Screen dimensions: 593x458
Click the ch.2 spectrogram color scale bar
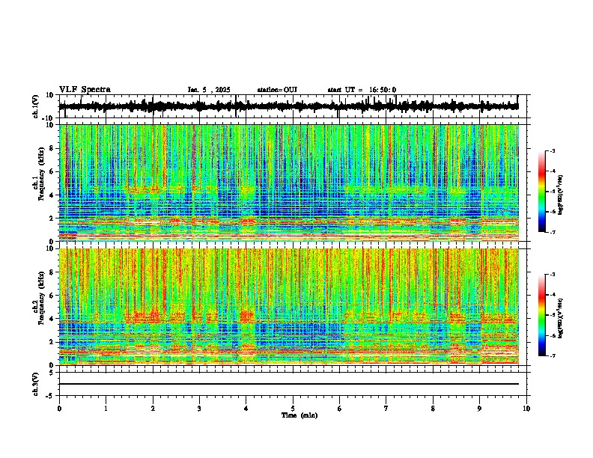tap(541, 315)
